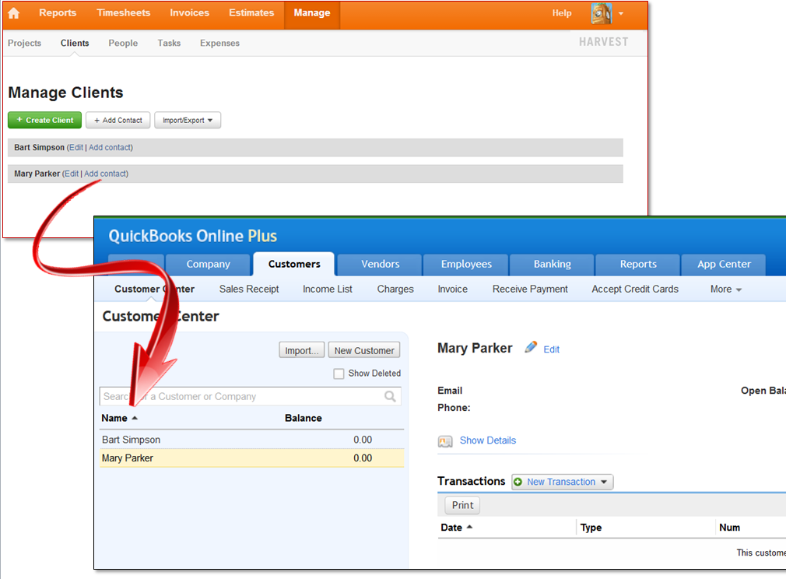Click Edit link for Bart Simpson

(x=76, y=147)
